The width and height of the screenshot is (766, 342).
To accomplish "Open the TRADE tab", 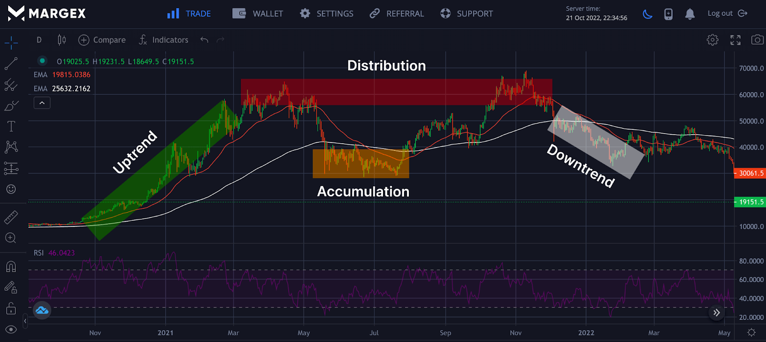I will click(x=189, y=14).
